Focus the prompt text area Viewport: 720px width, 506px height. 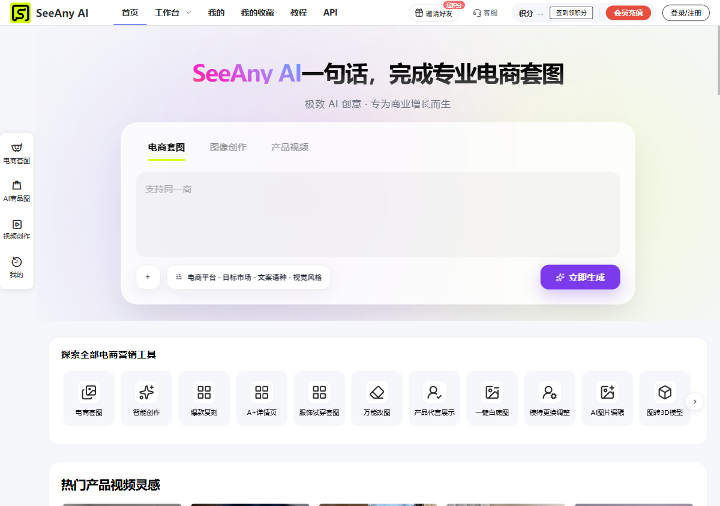coord(378,215)
